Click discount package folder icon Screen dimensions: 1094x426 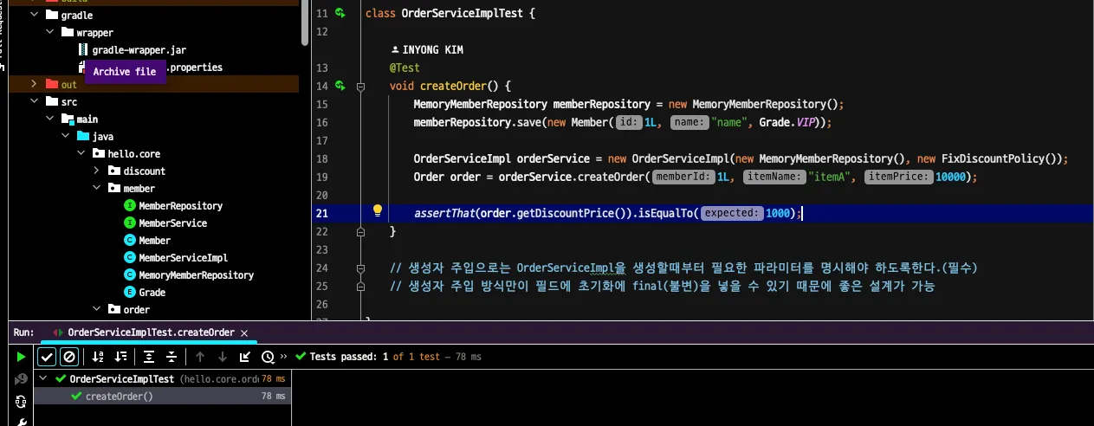[x=113, y=171]
